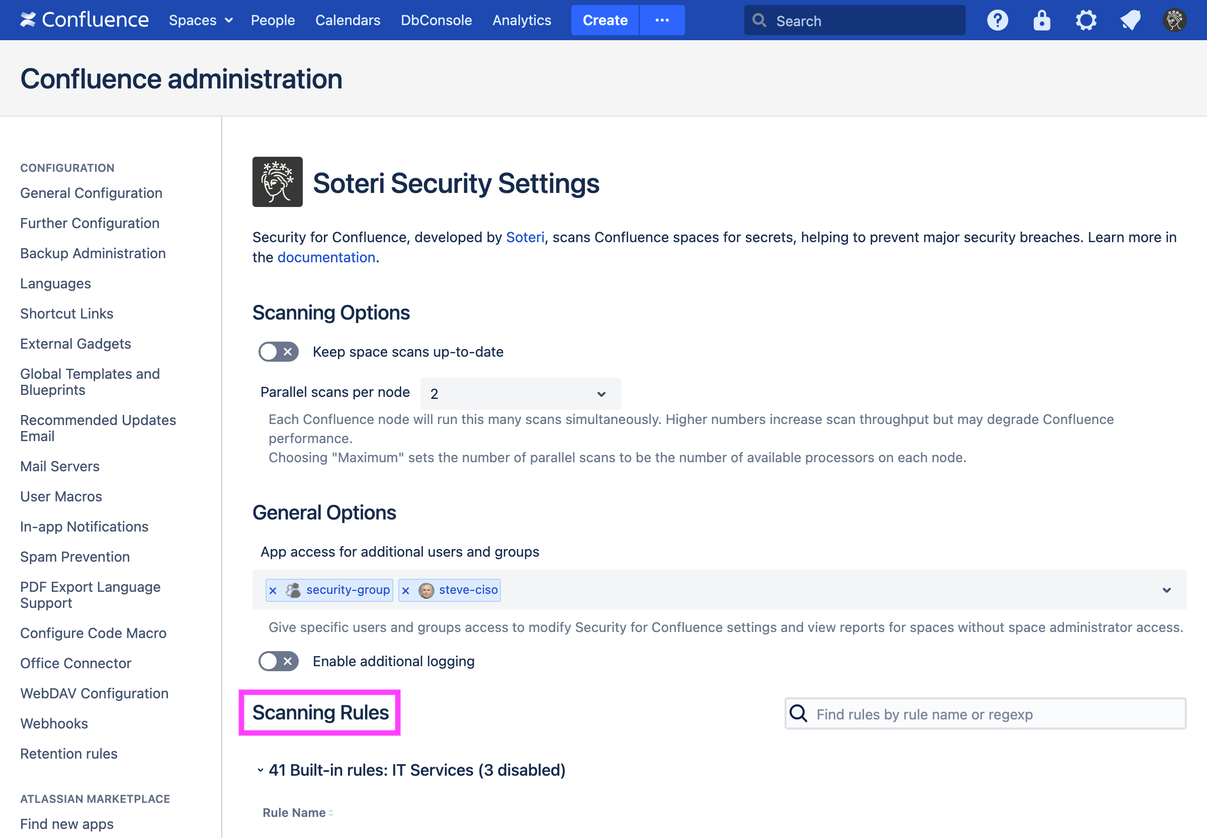The width and height of the screenshot is (1207, 838).
Task: Open admin settings via the gear icon
Action: [x=1086, y=20]
